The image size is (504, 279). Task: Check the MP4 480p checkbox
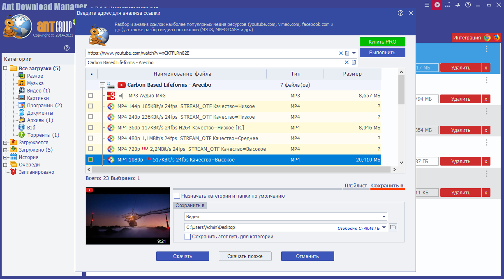click(90, 138)
